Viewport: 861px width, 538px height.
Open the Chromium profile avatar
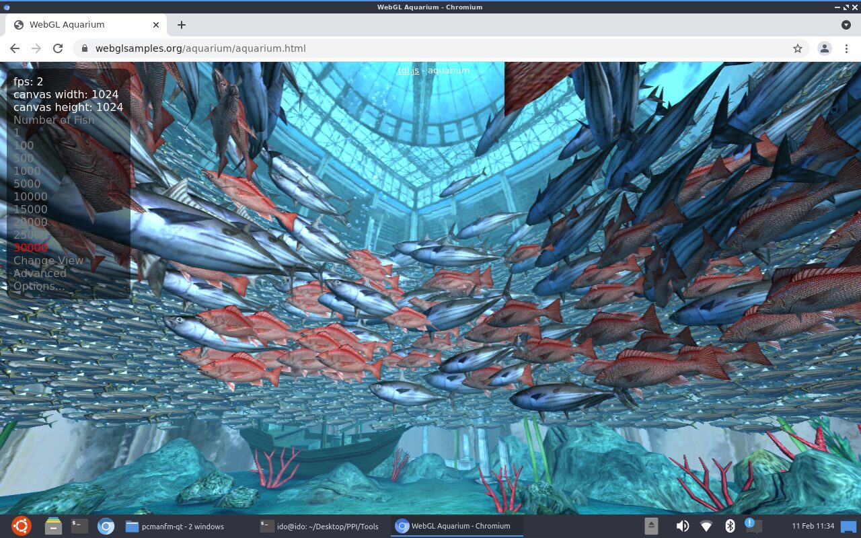pyautogui.click(x=824, y=48)
